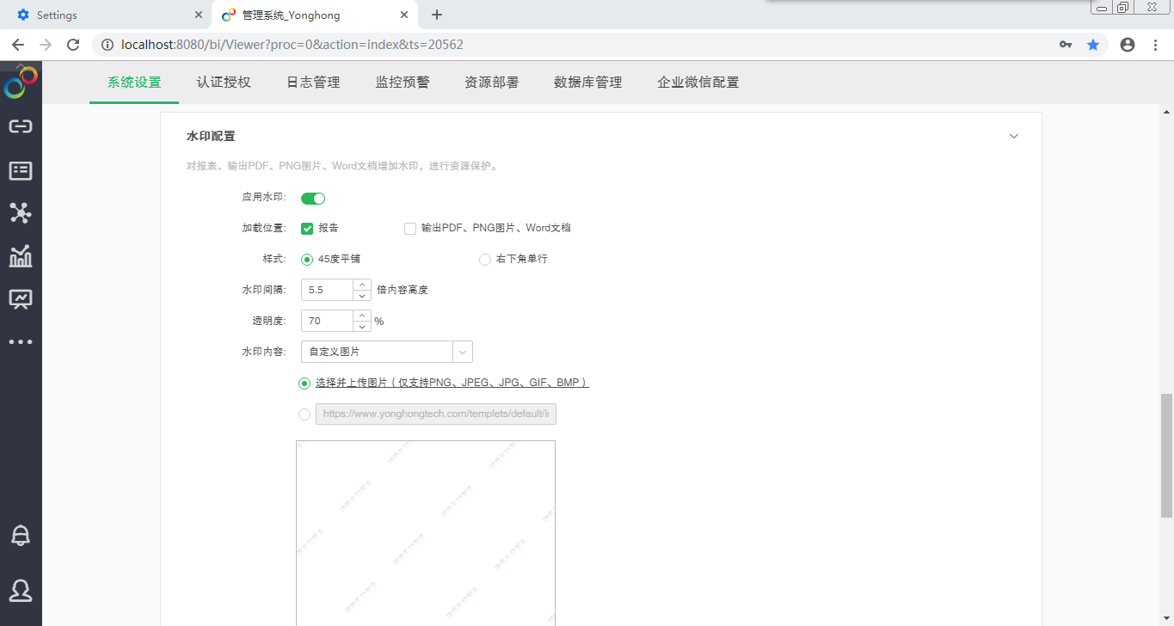The image size is (1174, 626).
Task: Uncheck the 报告 checkbox
Action: point(307,229)
